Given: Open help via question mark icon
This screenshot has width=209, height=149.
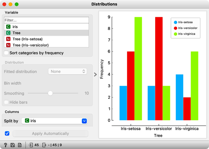Looking at the screenshot, I should point(5,145).
